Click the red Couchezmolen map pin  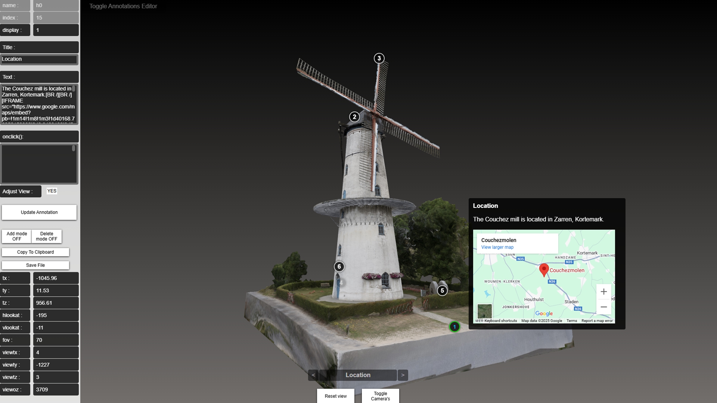(x=544, y=269)
